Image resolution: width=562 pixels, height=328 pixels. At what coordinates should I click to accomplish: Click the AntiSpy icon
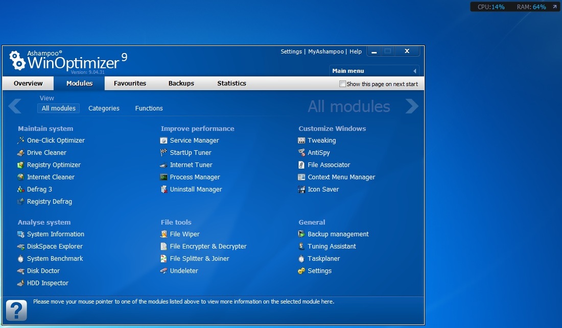coord(301,153)
